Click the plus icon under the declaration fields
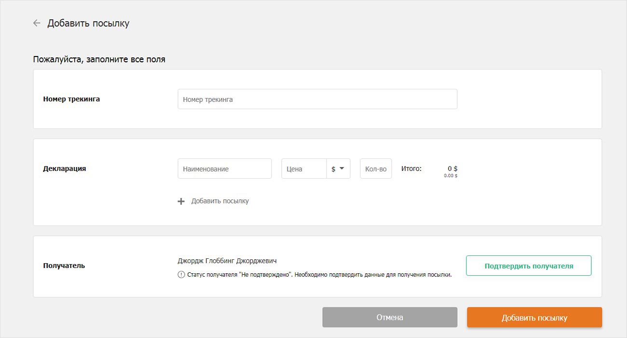This screenshot has height=338, width=627. (x=181, y=201)
